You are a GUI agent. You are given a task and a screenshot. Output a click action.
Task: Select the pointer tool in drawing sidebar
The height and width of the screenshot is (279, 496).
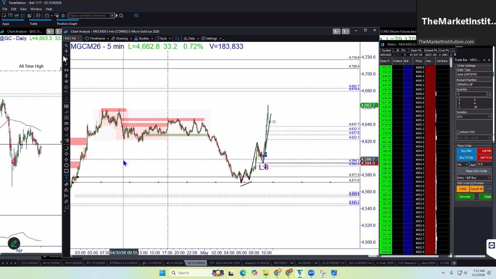tap(66, 45)
